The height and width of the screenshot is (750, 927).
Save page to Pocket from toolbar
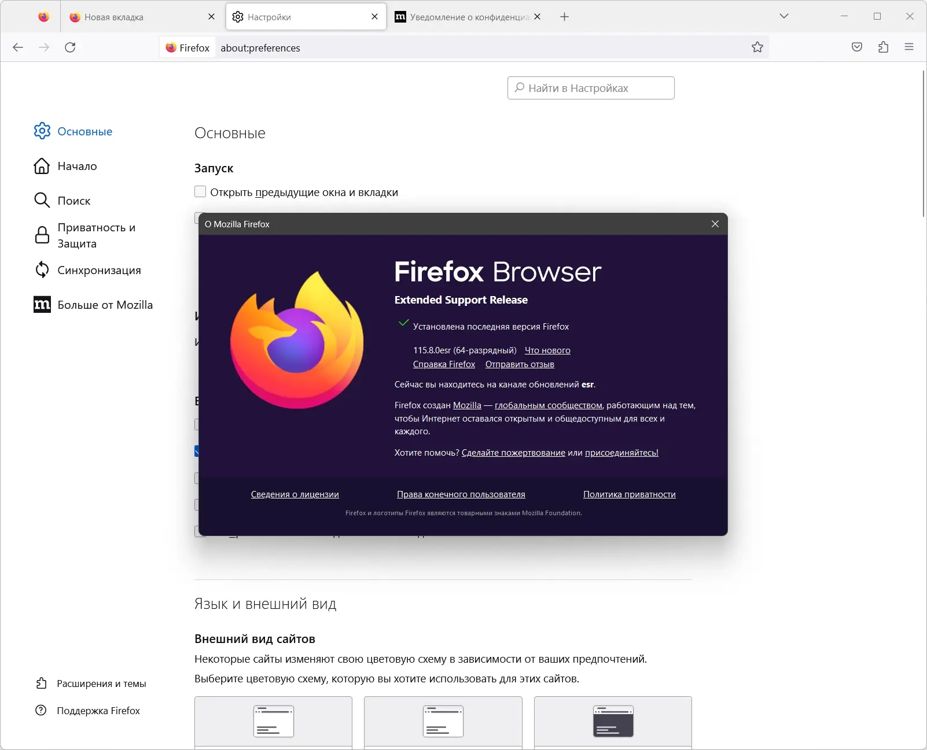[857, 47]
